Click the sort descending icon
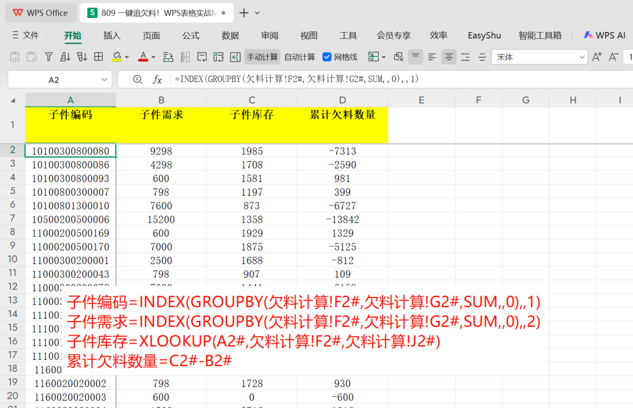 (82, 57)
